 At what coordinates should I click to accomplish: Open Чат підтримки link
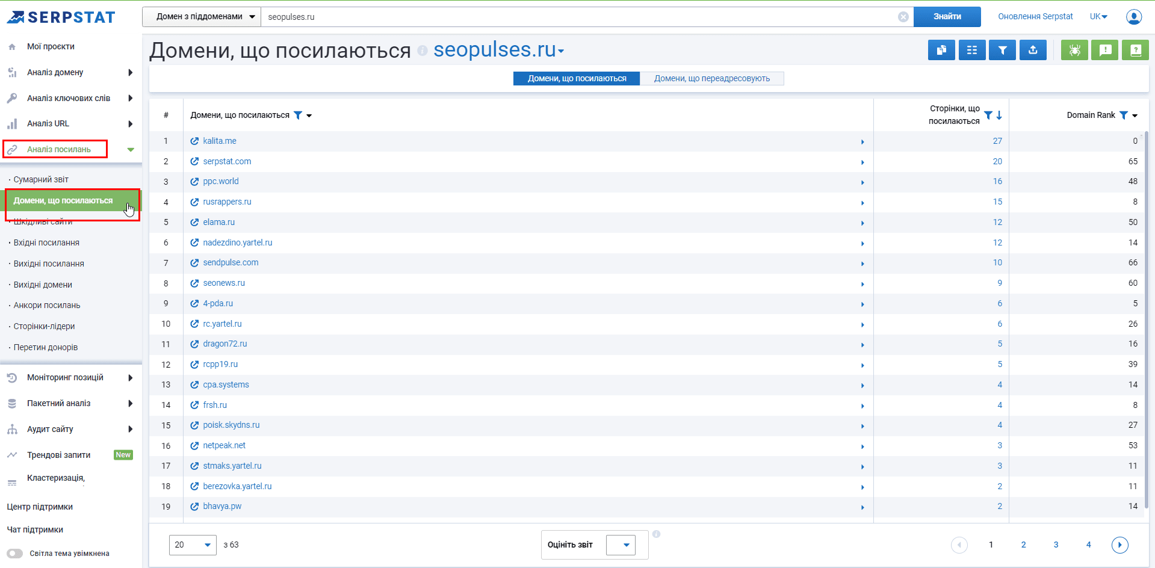click(35, 529)
